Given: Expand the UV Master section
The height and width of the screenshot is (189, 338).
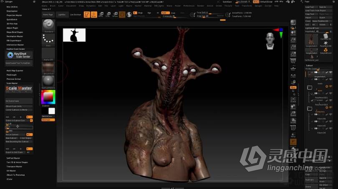Looking at the screenshot, I should [11, 171].
